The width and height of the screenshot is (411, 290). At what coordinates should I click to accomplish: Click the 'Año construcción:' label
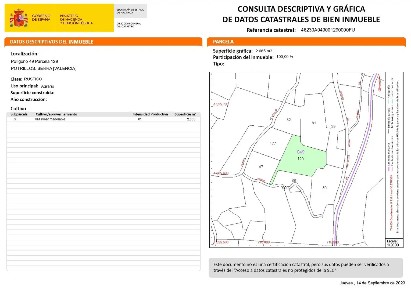pyautogui.click(x=28, y=99)
